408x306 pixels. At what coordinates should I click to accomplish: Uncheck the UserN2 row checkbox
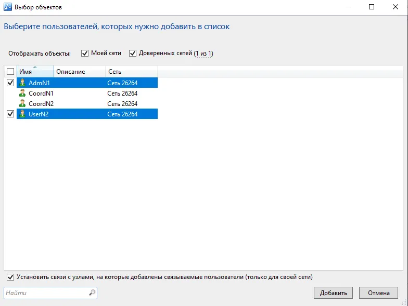tap(10, 114)
